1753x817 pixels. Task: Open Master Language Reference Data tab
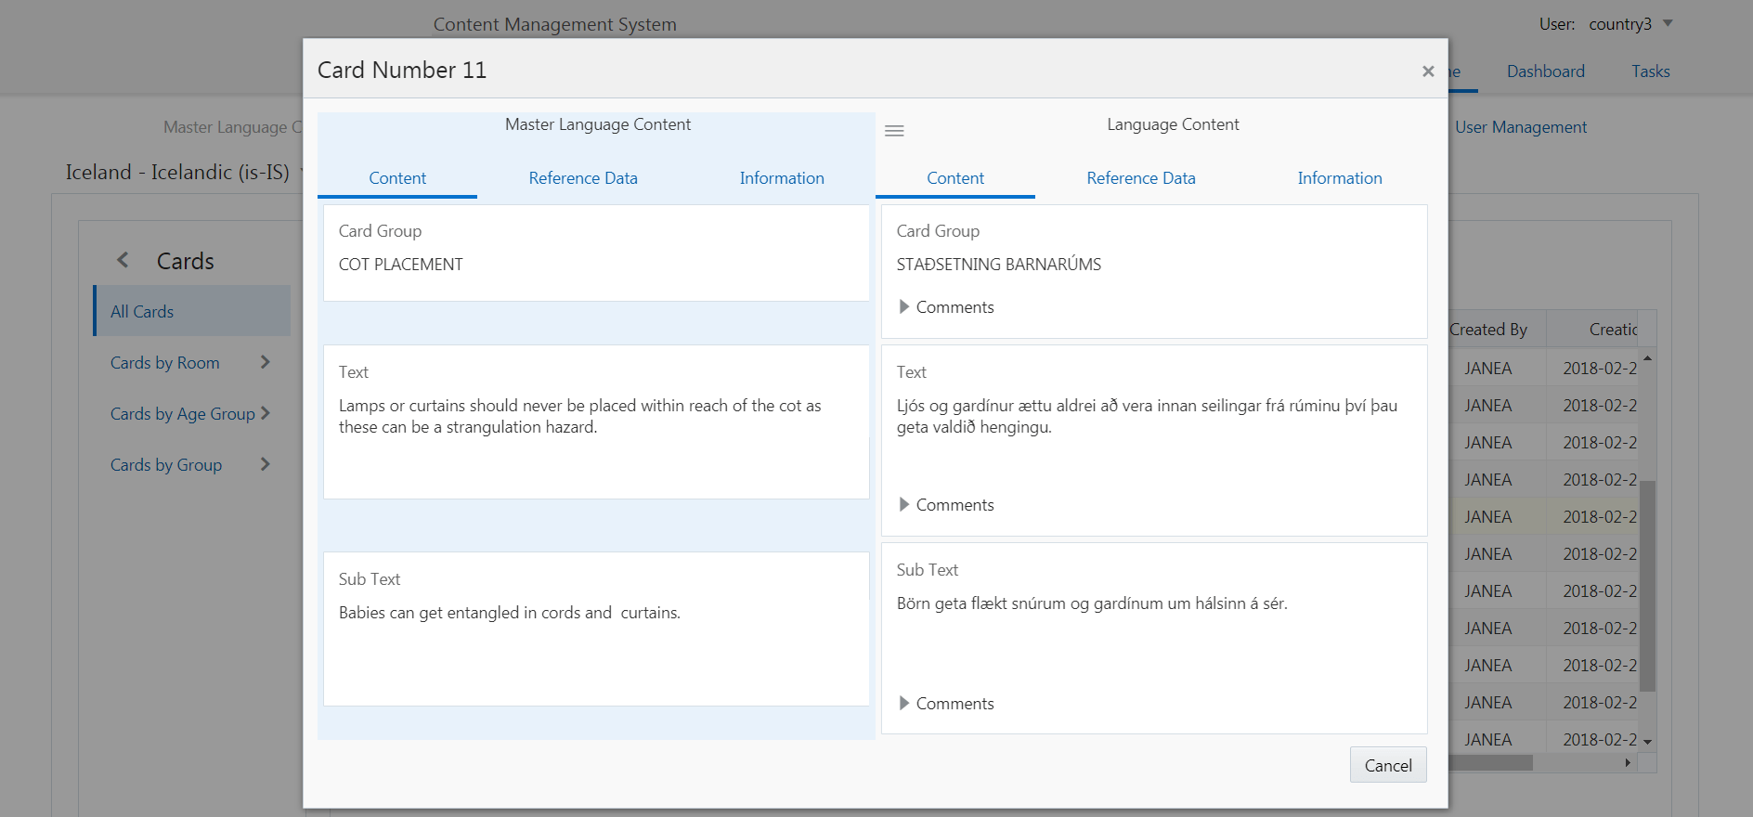[x=583, y=178]
